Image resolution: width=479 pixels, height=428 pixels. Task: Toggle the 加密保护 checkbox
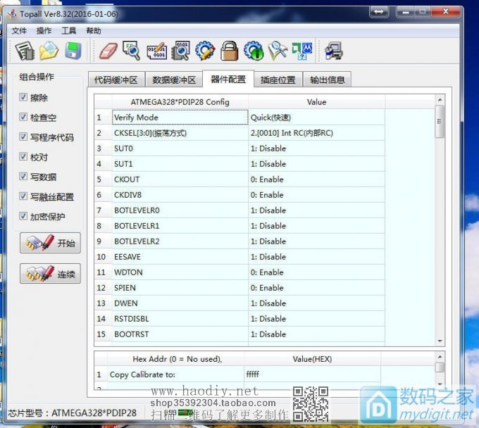pos(24,216)
